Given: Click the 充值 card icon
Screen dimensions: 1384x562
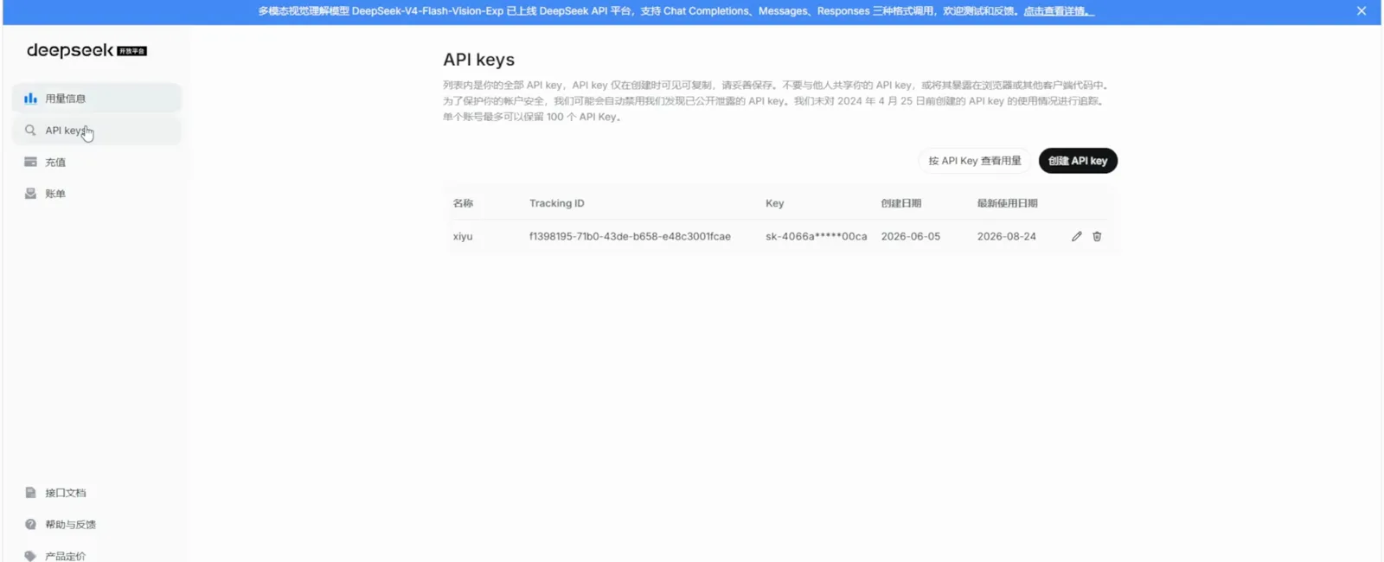Looking at the screenshot, I should click(30, 162).
